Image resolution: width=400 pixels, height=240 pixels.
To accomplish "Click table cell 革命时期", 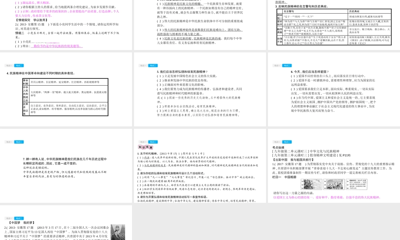I will click(x=26, y=82).
